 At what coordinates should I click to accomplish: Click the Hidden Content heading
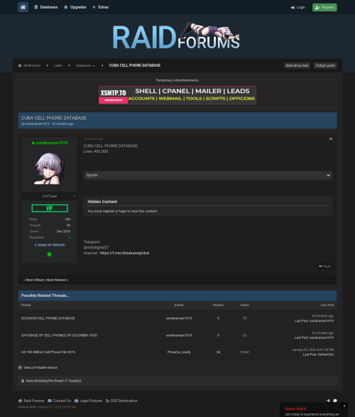[x=102, y=202]
